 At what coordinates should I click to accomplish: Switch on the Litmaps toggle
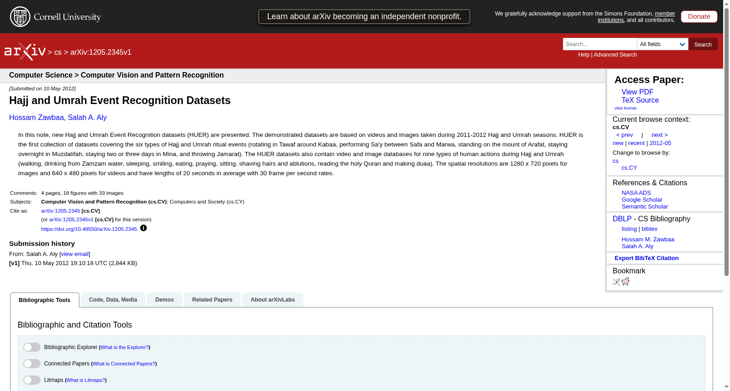coord(32,380)
